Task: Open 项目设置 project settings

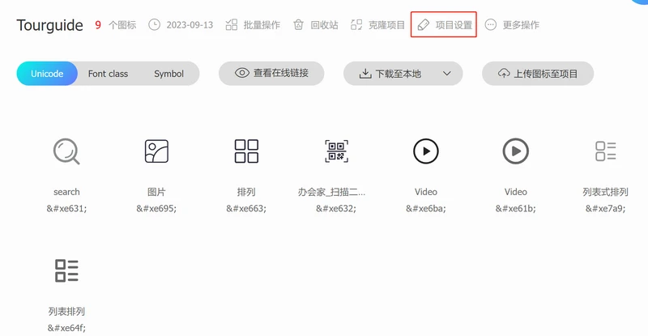Action: 444,25
